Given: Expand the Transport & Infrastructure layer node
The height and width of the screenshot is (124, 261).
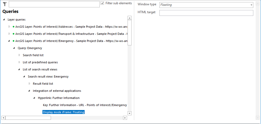Looking at the screenshot, I should coord(9,34).
